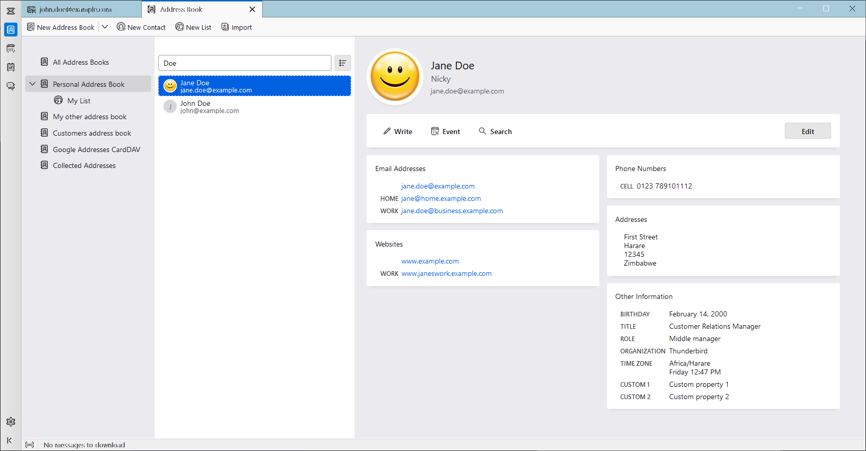The image size is (866, 451).
Task: Click Search button with magnifier icon
Action: (495, 131)
